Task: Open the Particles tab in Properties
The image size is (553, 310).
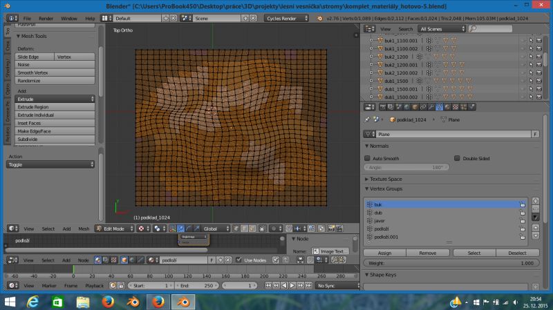Action: (463, 107)
